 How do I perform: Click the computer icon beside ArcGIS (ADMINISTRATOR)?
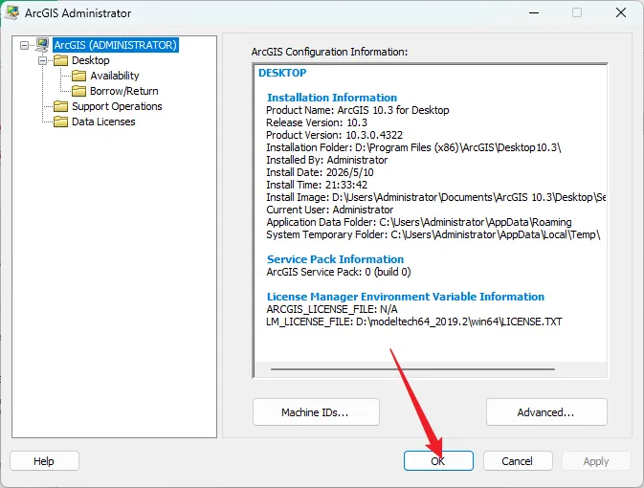point(42,45)
